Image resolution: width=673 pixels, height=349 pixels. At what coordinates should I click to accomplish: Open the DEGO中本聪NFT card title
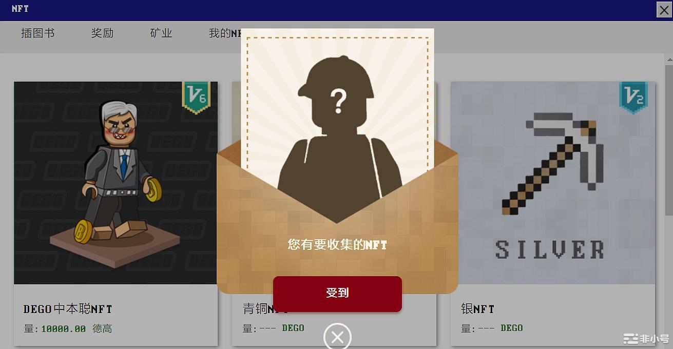pyautogui.click(x=68, y=309)
